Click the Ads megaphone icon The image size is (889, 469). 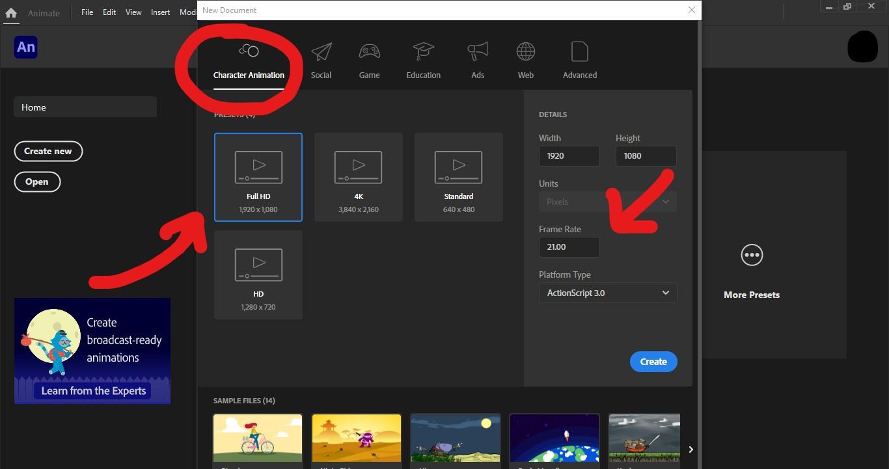pos(478,51)
